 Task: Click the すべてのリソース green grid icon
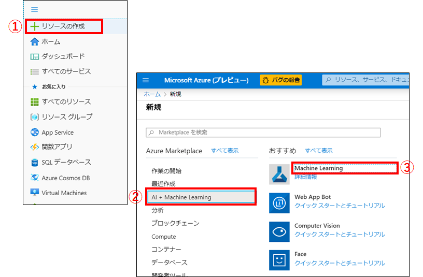tap(35, 102)
